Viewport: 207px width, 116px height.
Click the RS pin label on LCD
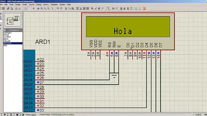[109, 45]
